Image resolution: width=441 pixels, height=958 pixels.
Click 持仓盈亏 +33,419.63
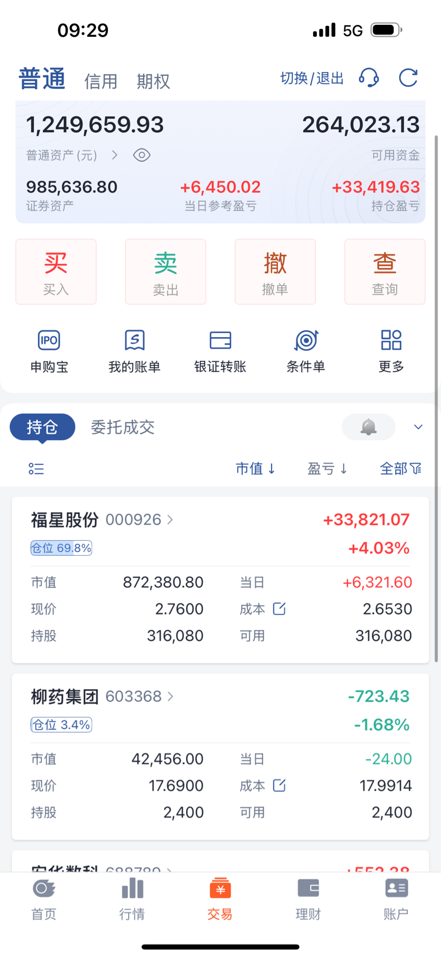pos(376,187)
